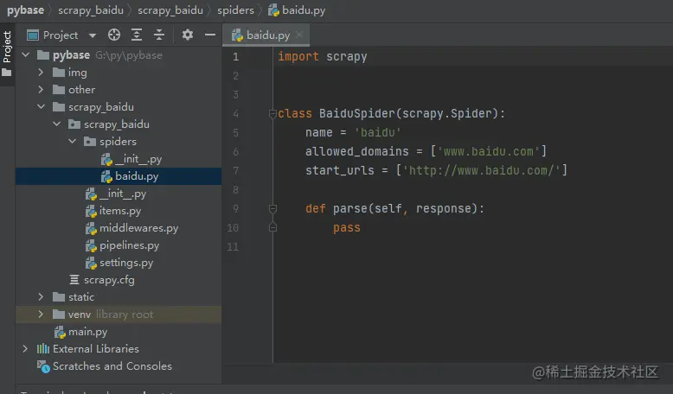Click the pass statement on line 10

(347, 227)
